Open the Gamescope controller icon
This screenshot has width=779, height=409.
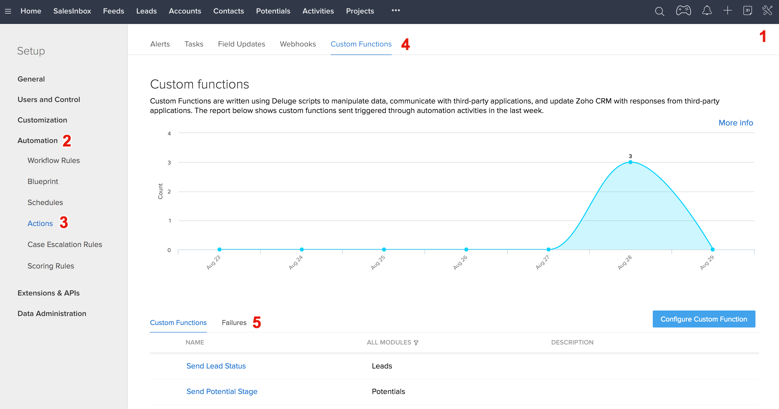pyautogui.click(x=683, y=11)
